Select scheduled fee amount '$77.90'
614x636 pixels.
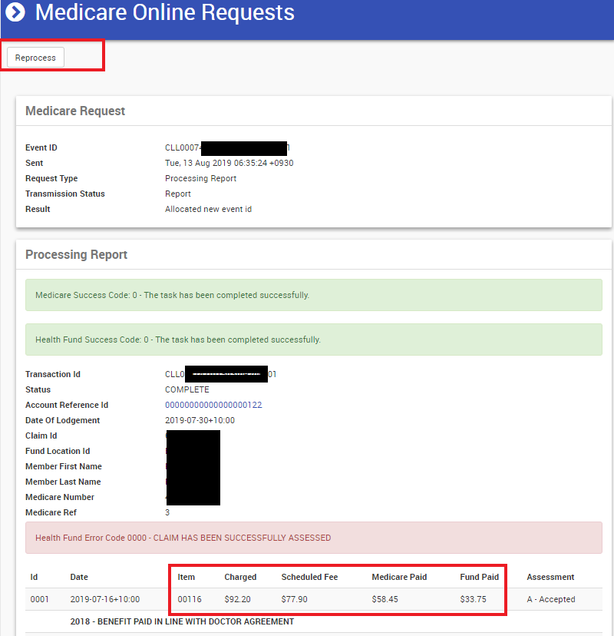[x=294, y=599]
